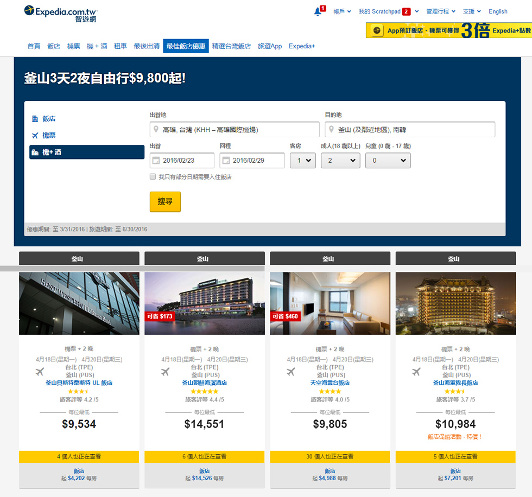Open 天空海雲台飯店 link
Viewport: 532px width, 497px height.
point(330,383)
